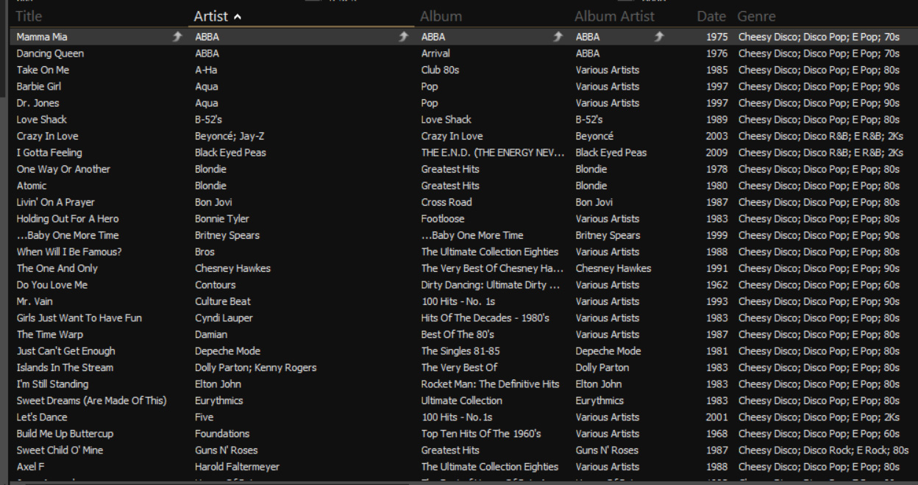Image resolution: width=918 pixels, height=485 pixels.
Task: Click artist 'Five'
Action: click(204, 417)
